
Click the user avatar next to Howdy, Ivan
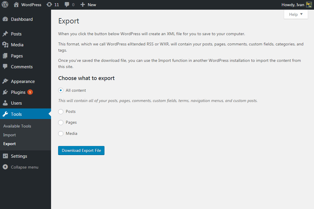tap(309, 4)
